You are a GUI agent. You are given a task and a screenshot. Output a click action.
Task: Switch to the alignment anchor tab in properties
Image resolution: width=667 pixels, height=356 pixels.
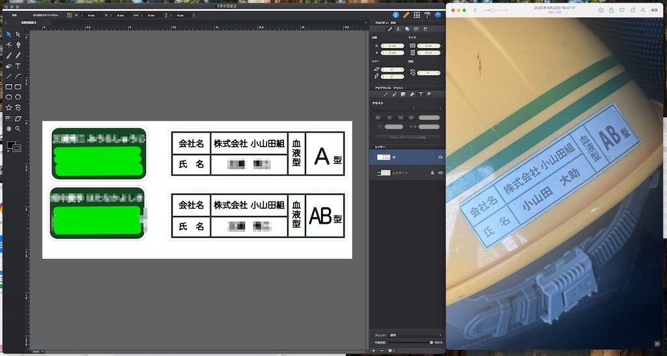399,29
